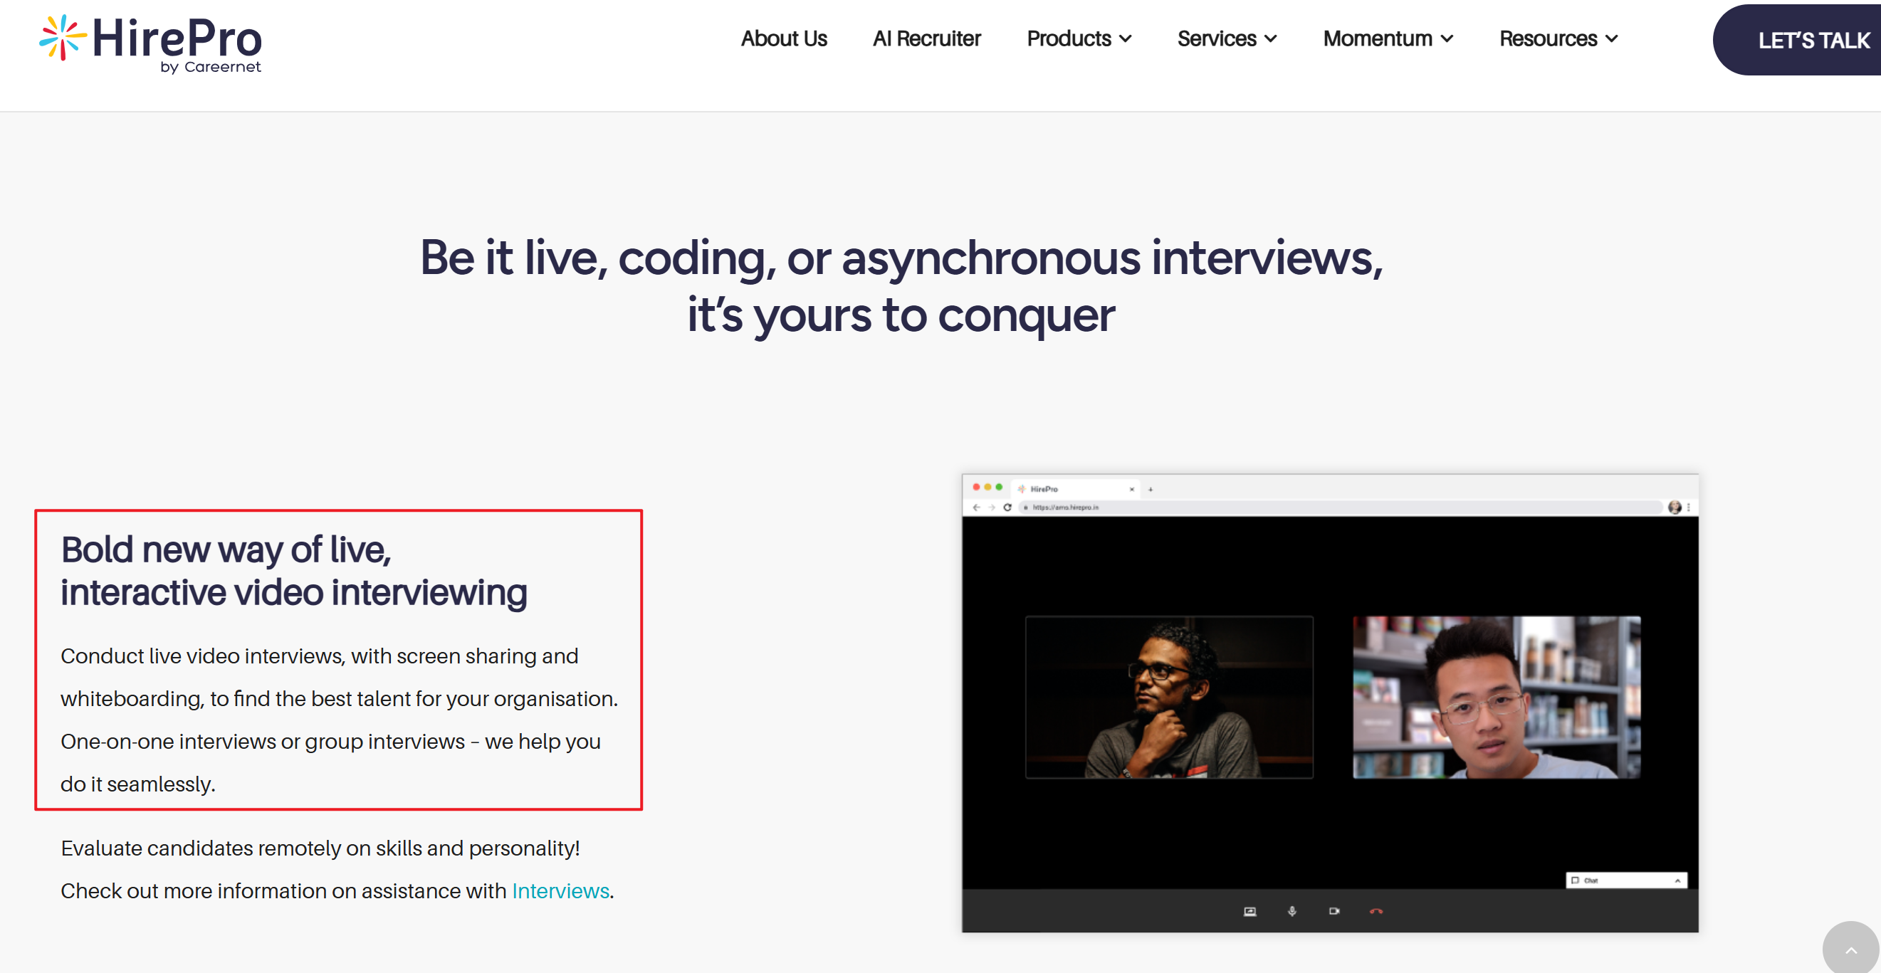The height and width of the screenshot is (973, 1881).
Task: Click the reload icon in mock browser
Action: pos(1007,507)
